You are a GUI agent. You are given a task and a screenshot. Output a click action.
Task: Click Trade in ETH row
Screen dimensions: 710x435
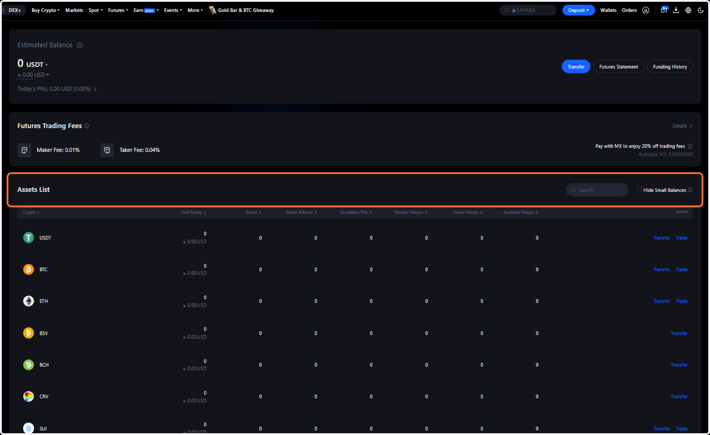tap(682, 301)
